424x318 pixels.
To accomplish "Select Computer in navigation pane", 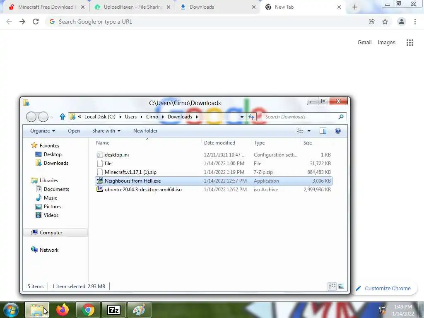I will pos(55,233).
